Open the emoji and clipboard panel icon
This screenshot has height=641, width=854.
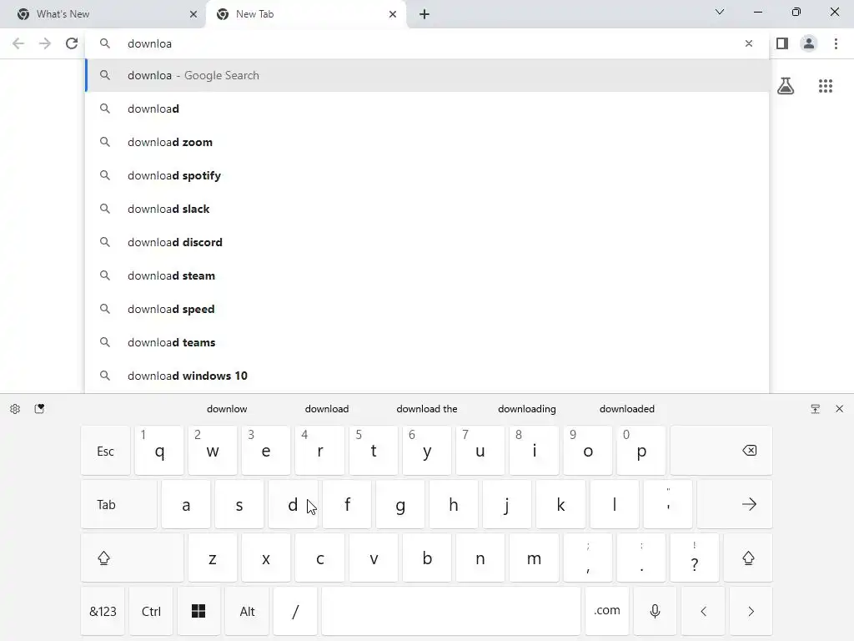tap(39, 409)
